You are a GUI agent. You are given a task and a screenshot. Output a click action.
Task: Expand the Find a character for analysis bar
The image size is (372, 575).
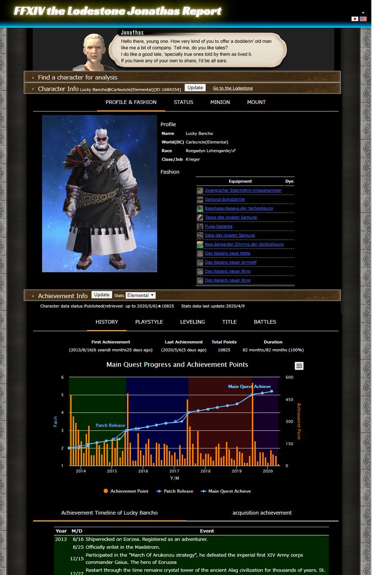[182, 77]
